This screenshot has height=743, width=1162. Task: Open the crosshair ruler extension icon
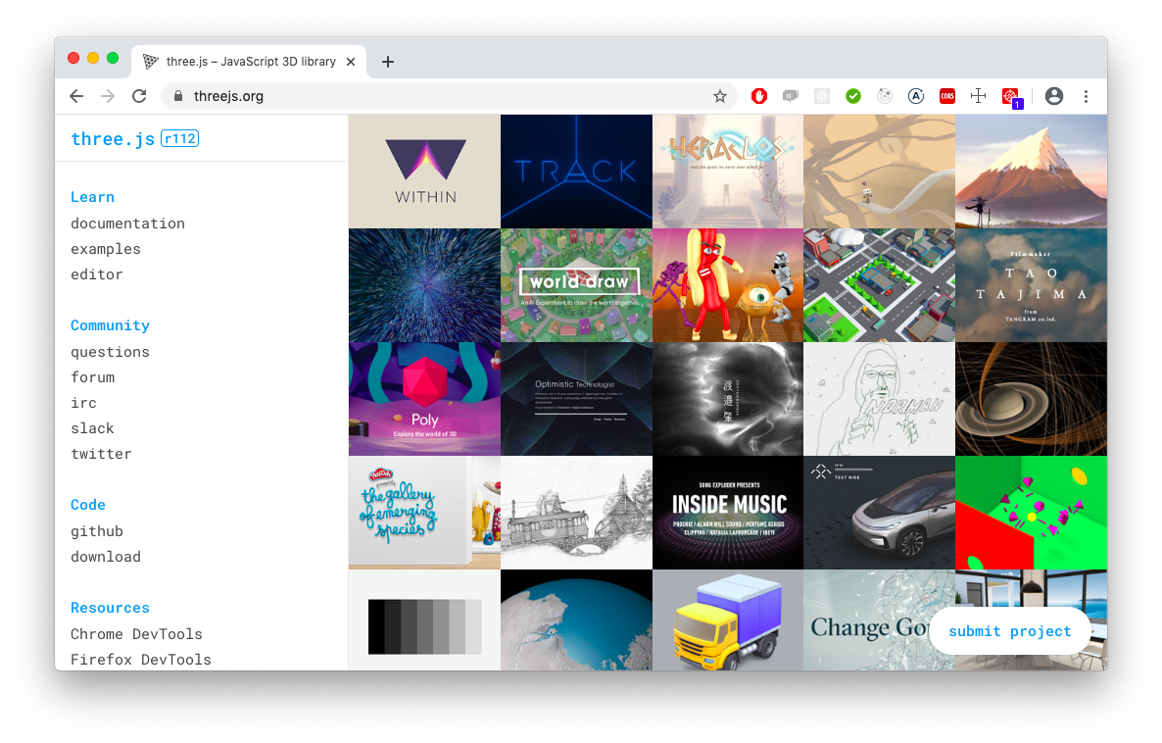pos(978,96)
